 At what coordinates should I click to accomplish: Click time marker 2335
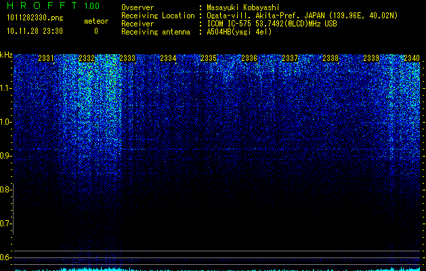[209, 58]
